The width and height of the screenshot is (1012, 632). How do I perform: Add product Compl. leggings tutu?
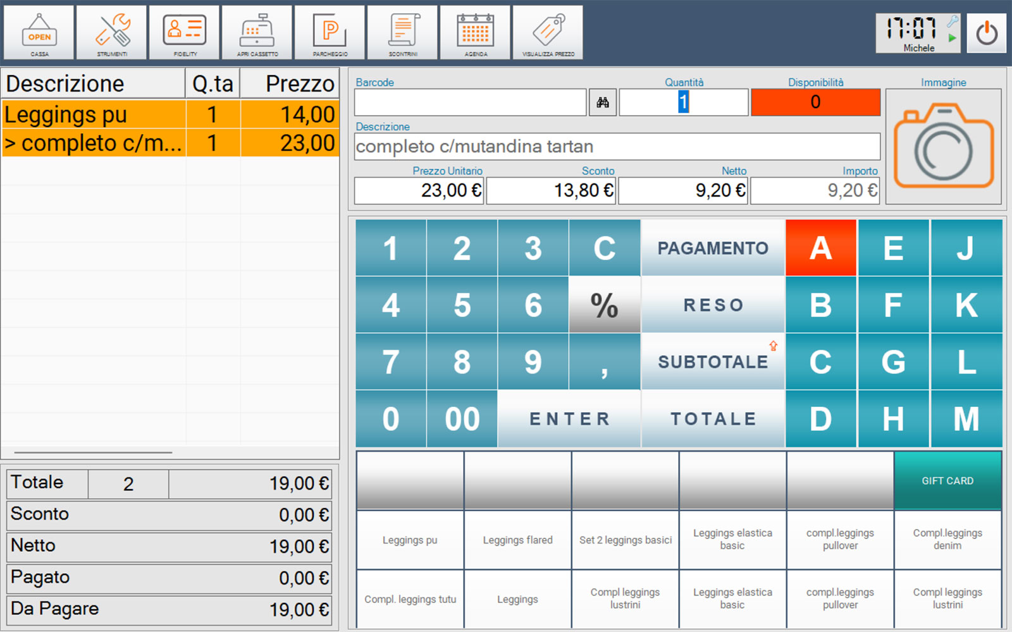coord(410,599)
